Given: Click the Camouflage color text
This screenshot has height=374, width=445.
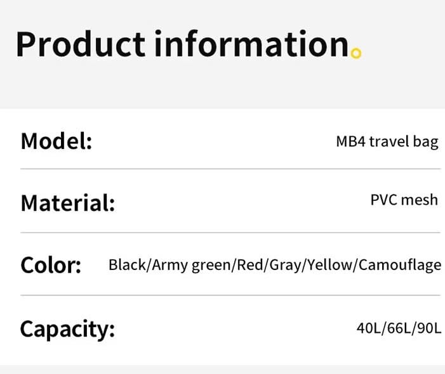Looking at the screenshot, I should coord(400,265).
